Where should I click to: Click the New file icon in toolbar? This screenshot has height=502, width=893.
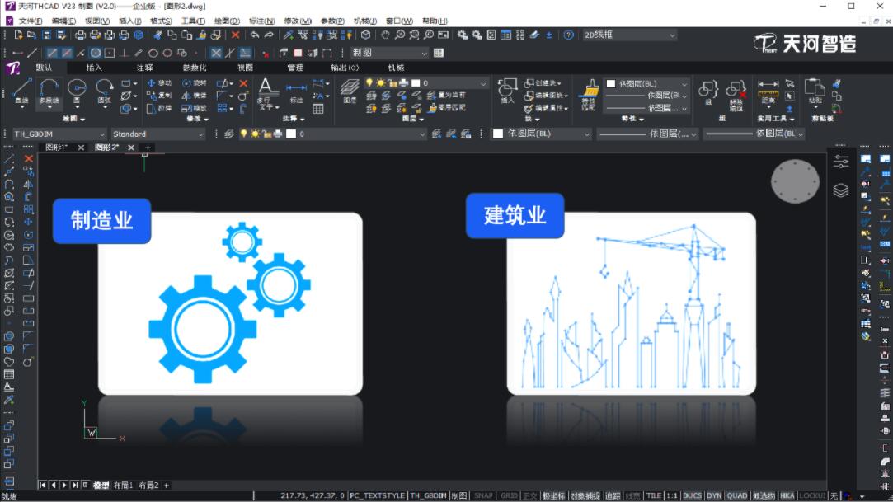click(x=18, y=35)
